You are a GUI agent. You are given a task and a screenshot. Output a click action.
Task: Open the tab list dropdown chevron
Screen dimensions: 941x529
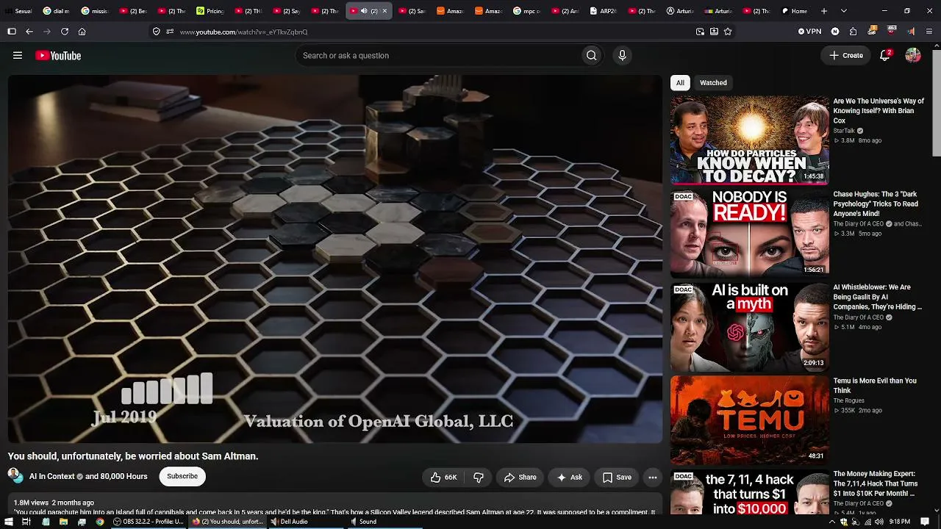(x=843, y=11)
